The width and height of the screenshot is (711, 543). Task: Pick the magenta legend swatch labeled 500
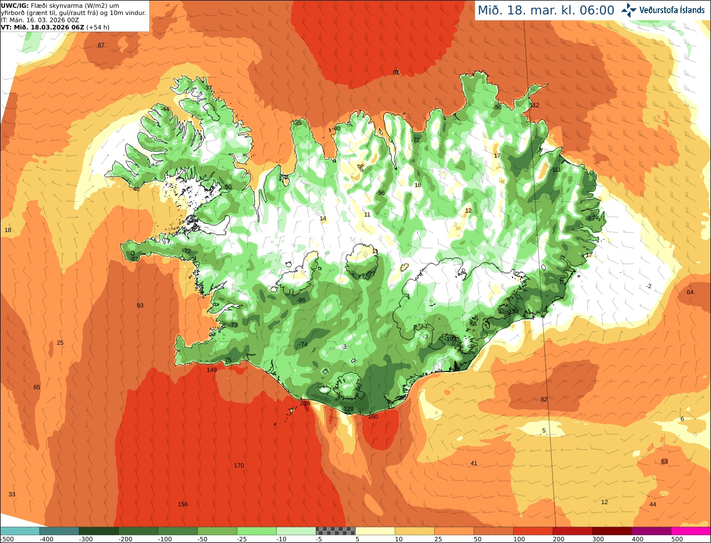pyautogui.click(x=691, y=531)
